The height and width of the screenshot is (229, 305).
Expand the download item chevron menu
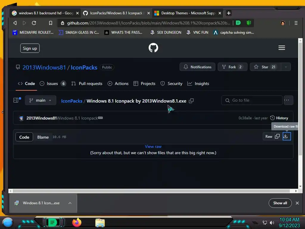(x=70, y=203)
